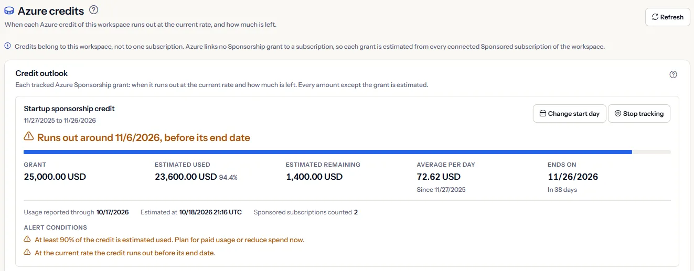Click Change start day button

click(x=570, y=114)
